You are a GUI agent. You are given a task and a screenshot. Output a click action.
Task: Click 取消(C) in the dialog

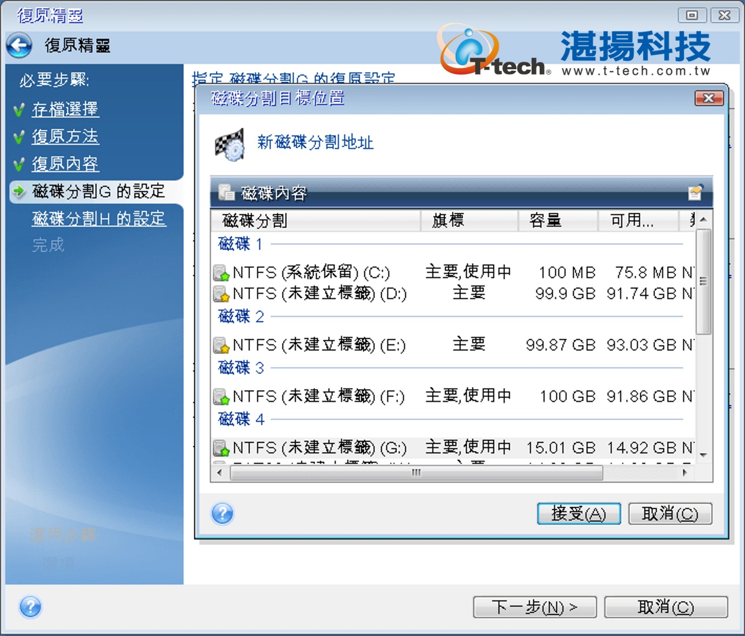pyautogui.click(x=670, y=514)
